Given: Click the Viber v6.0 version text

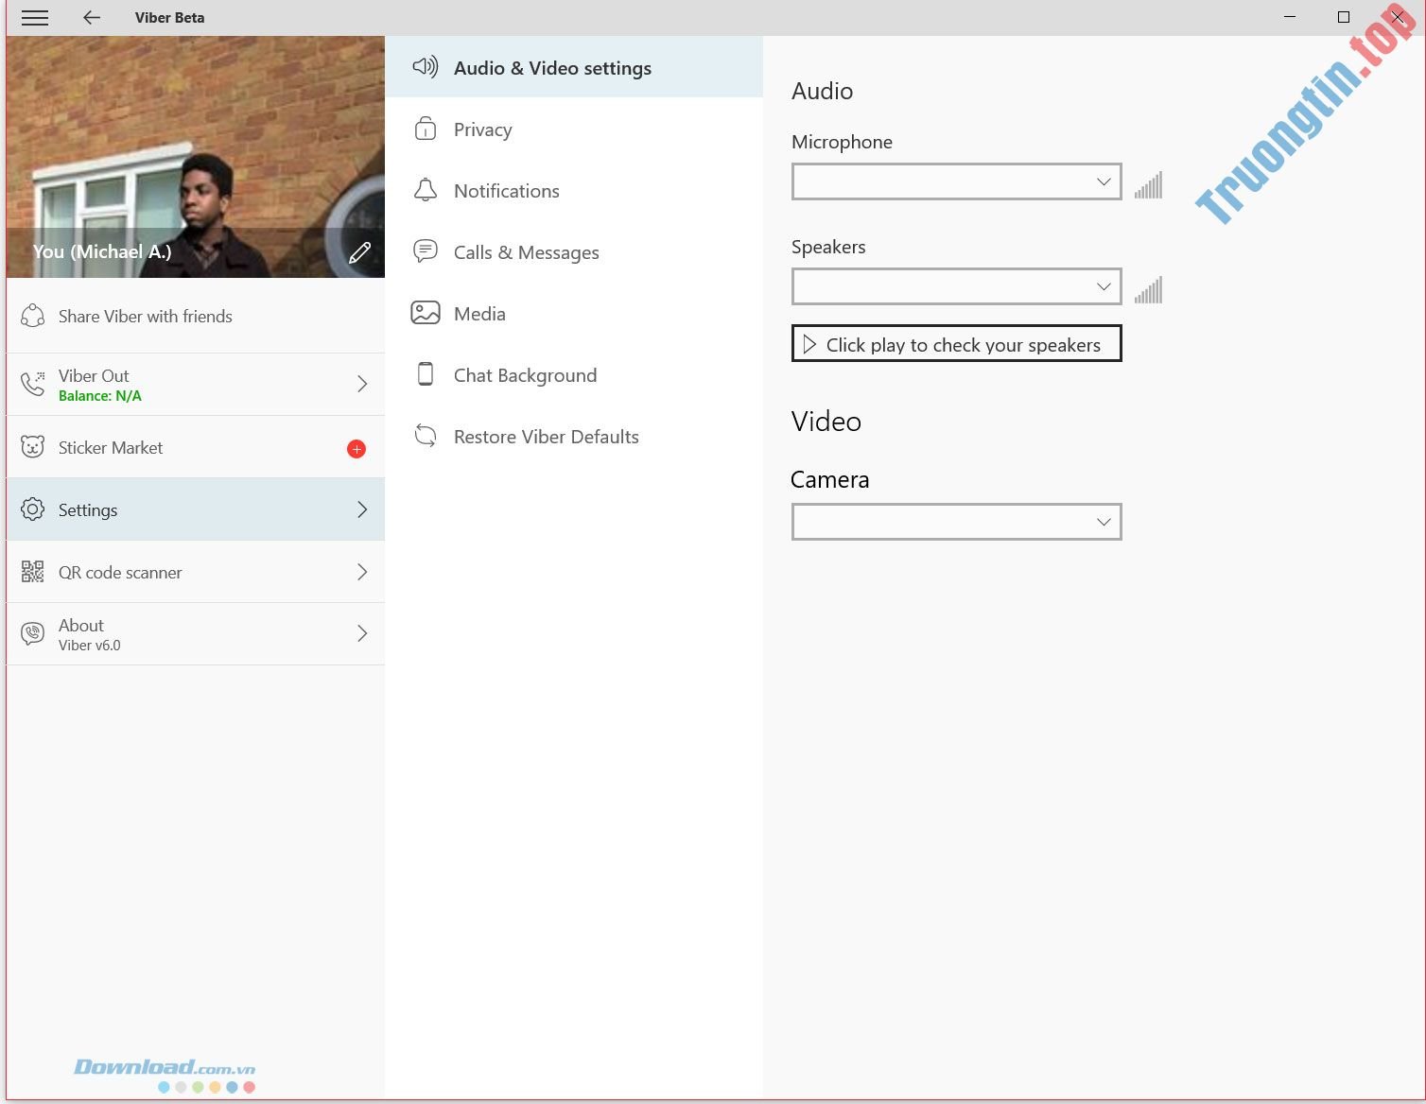Looking at the screenshot, I should tap(90, 646).
